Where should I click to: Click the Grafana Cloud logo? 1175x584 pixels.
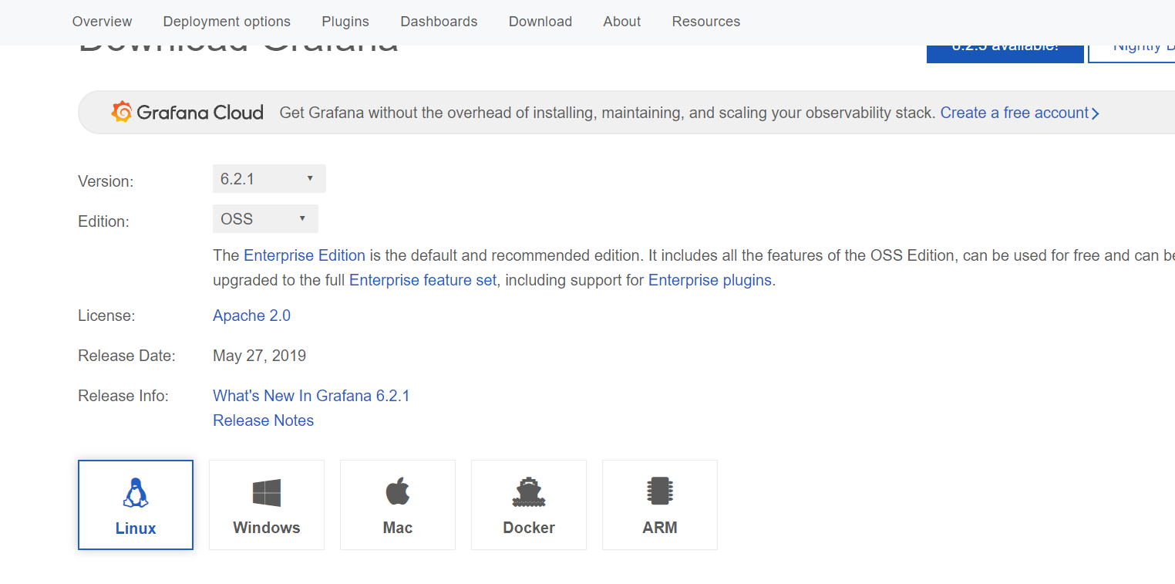(x=187, y=113)
